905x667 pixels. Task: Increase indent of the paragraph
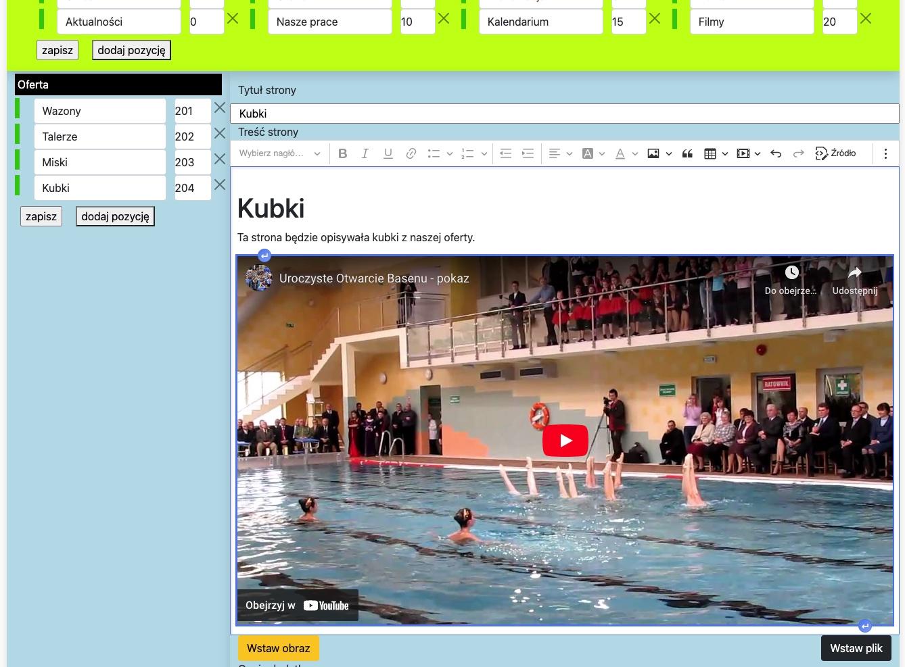528,153
